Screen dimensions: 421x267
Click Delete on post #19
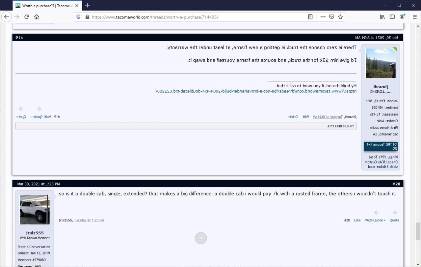[x=293, y=117]
